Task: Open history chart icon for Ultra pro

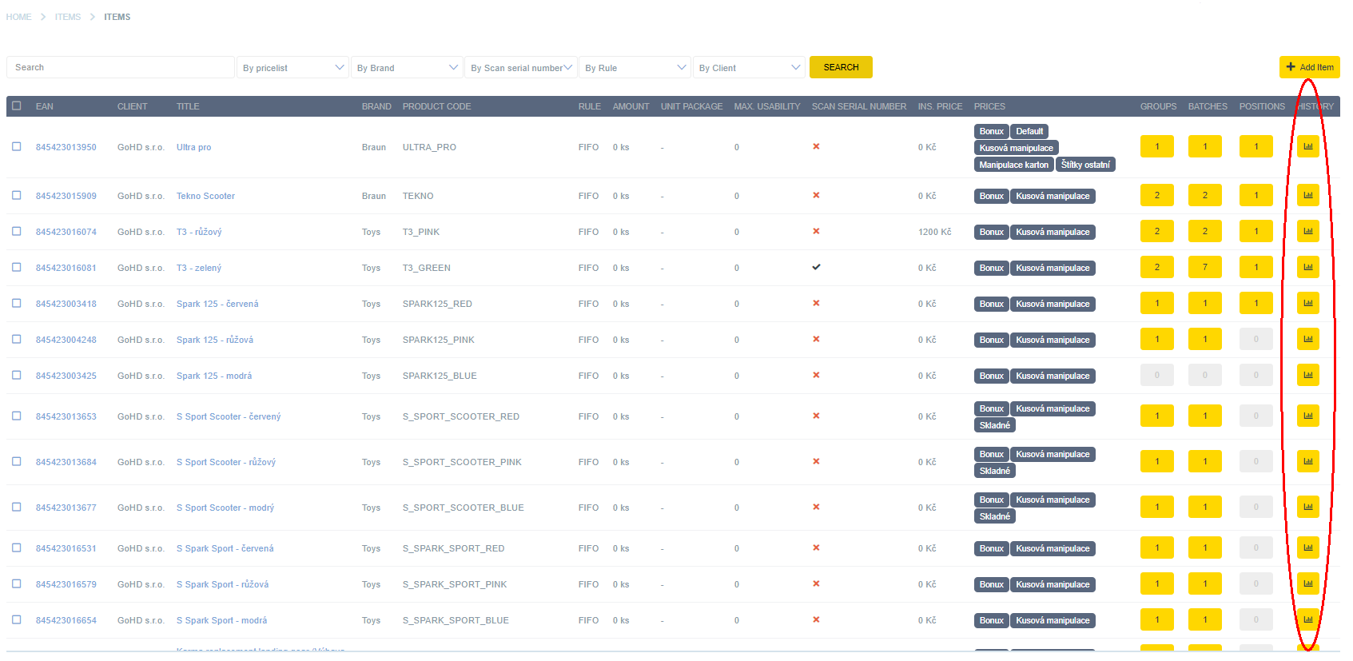Action: coord(1307,147)
